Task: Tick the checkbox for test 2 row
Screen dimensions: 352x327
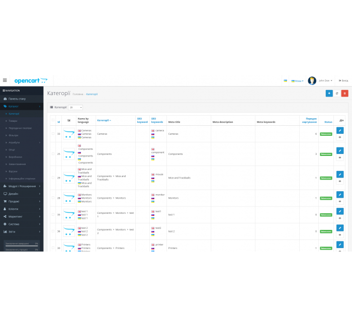Action: point(53,231)
